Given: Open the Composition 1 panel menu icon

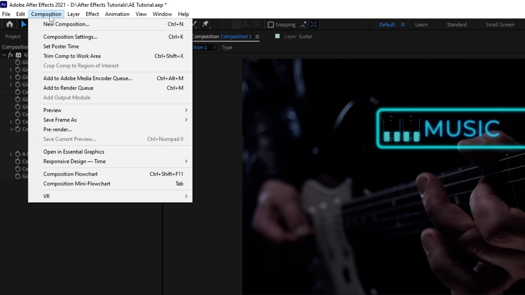Looking at the screenshot, I should pyautogui.click(x=257, y=37).
